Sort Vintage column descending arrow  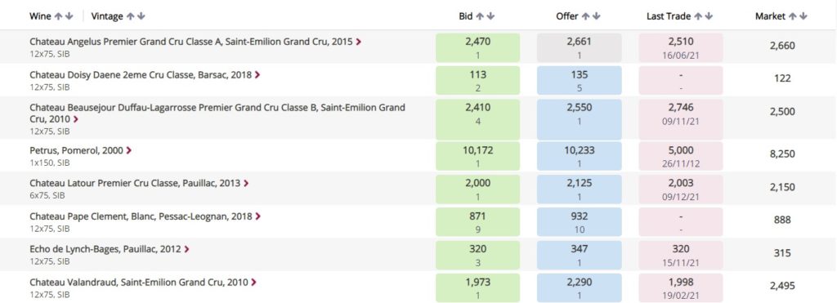tap(141, 16)
